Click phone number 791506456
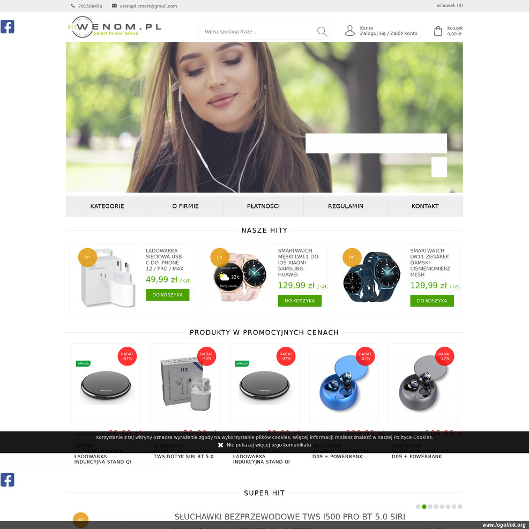Image resolution: width=529 pixels, height=529 pixels. coord(90,6)
